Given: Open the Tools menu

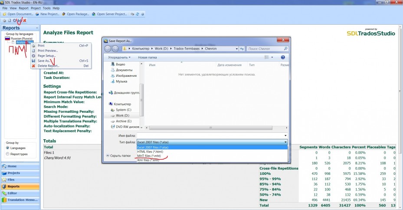Looking at the screenshot, I should [46, 8].
